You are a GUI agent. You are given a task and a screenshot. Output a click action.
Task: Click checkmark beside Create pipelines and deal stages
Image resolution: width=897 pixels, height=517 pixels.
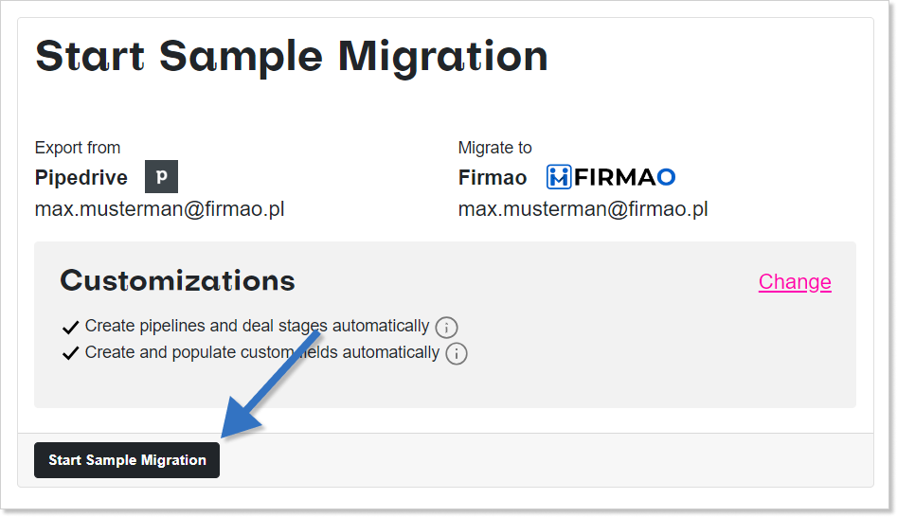pyautogui.click(x=70, y=327)
